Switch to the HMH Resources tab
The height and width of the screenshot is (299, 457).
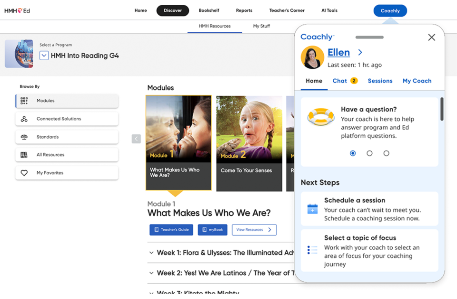tap(215, 26)
